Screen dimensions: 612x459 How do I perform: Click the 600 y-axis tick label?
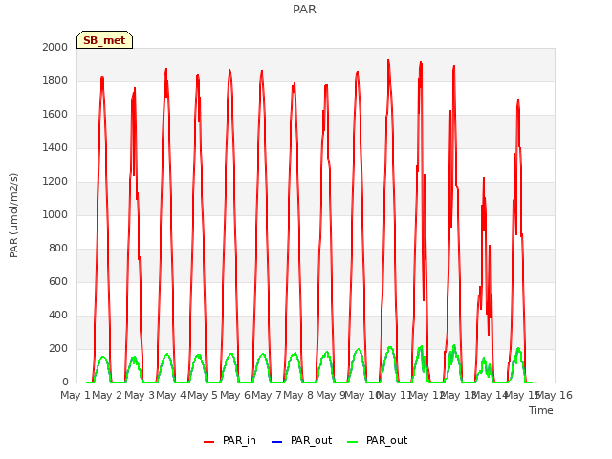[x=58, y=281]
